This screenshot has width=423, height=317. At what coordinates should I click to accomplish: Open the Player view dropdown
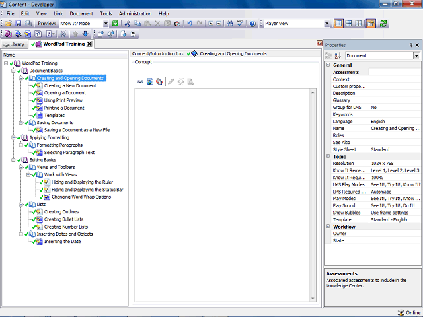tap(327, 24)
